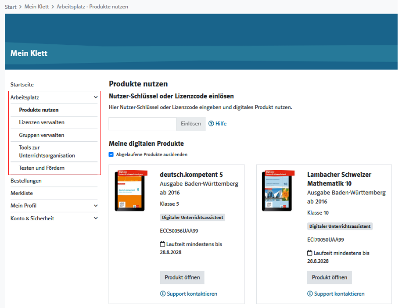Open Gruppen verwalten in the sidebar
Viewport: 402px width, 308px height.
(42, 135)
